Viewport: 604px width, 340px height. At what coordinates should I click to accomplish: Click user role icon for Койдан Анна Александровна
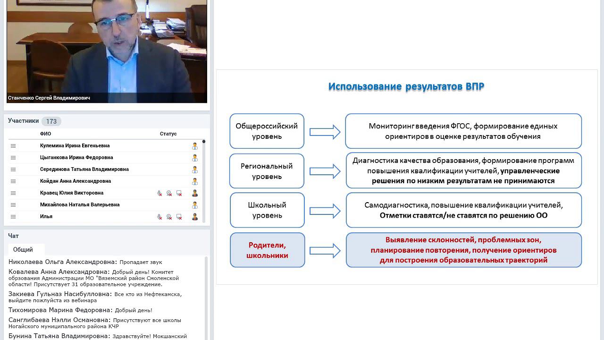[194, 181]
